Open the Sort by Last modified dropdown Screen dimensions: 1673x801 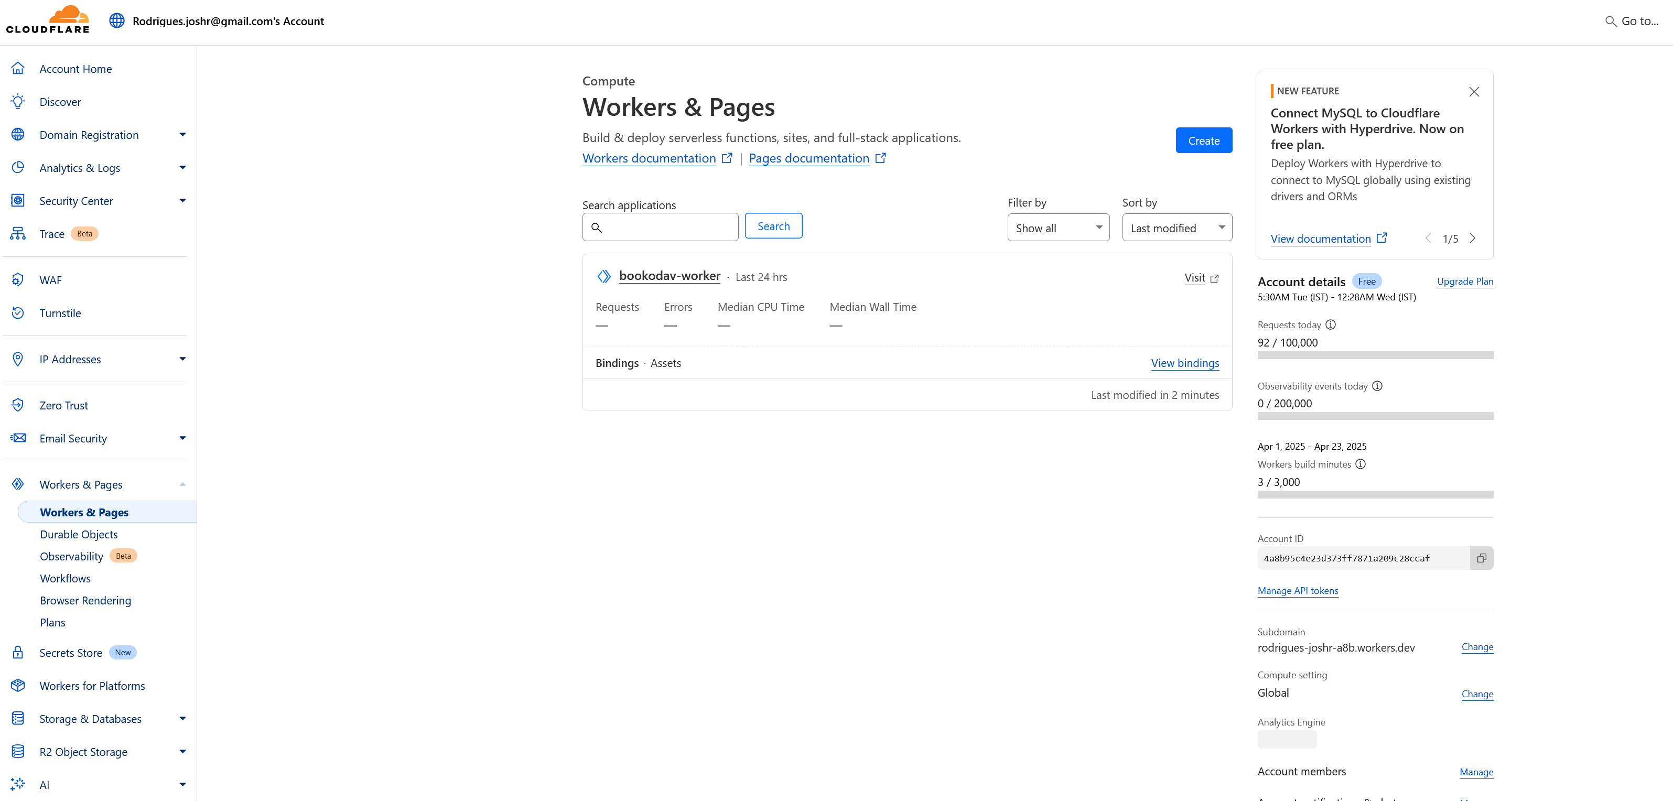[1177, 228]
